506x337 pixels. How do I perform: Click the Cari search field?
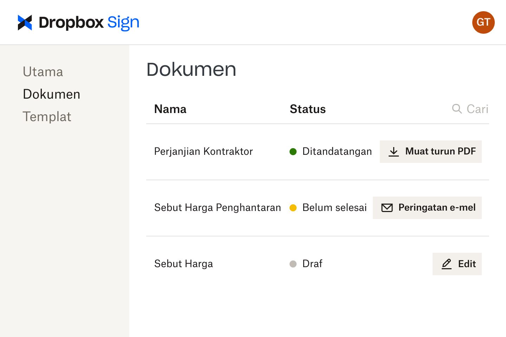[477, 109]
